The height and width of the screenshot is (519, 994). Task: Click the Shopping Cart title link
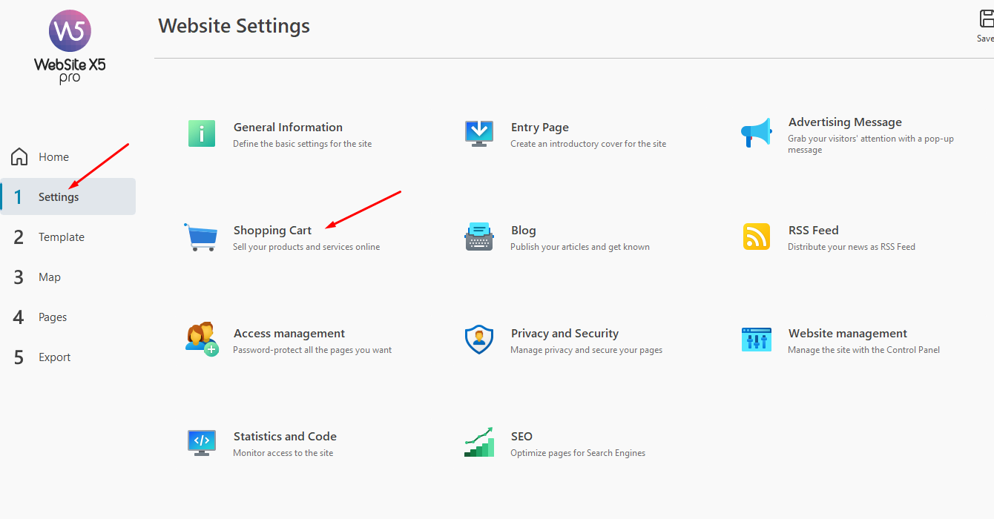[x=272, y=231]
